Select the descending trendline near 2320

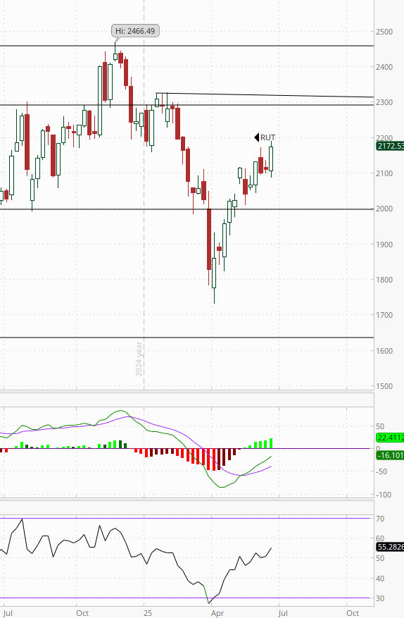tap(265, 95)
